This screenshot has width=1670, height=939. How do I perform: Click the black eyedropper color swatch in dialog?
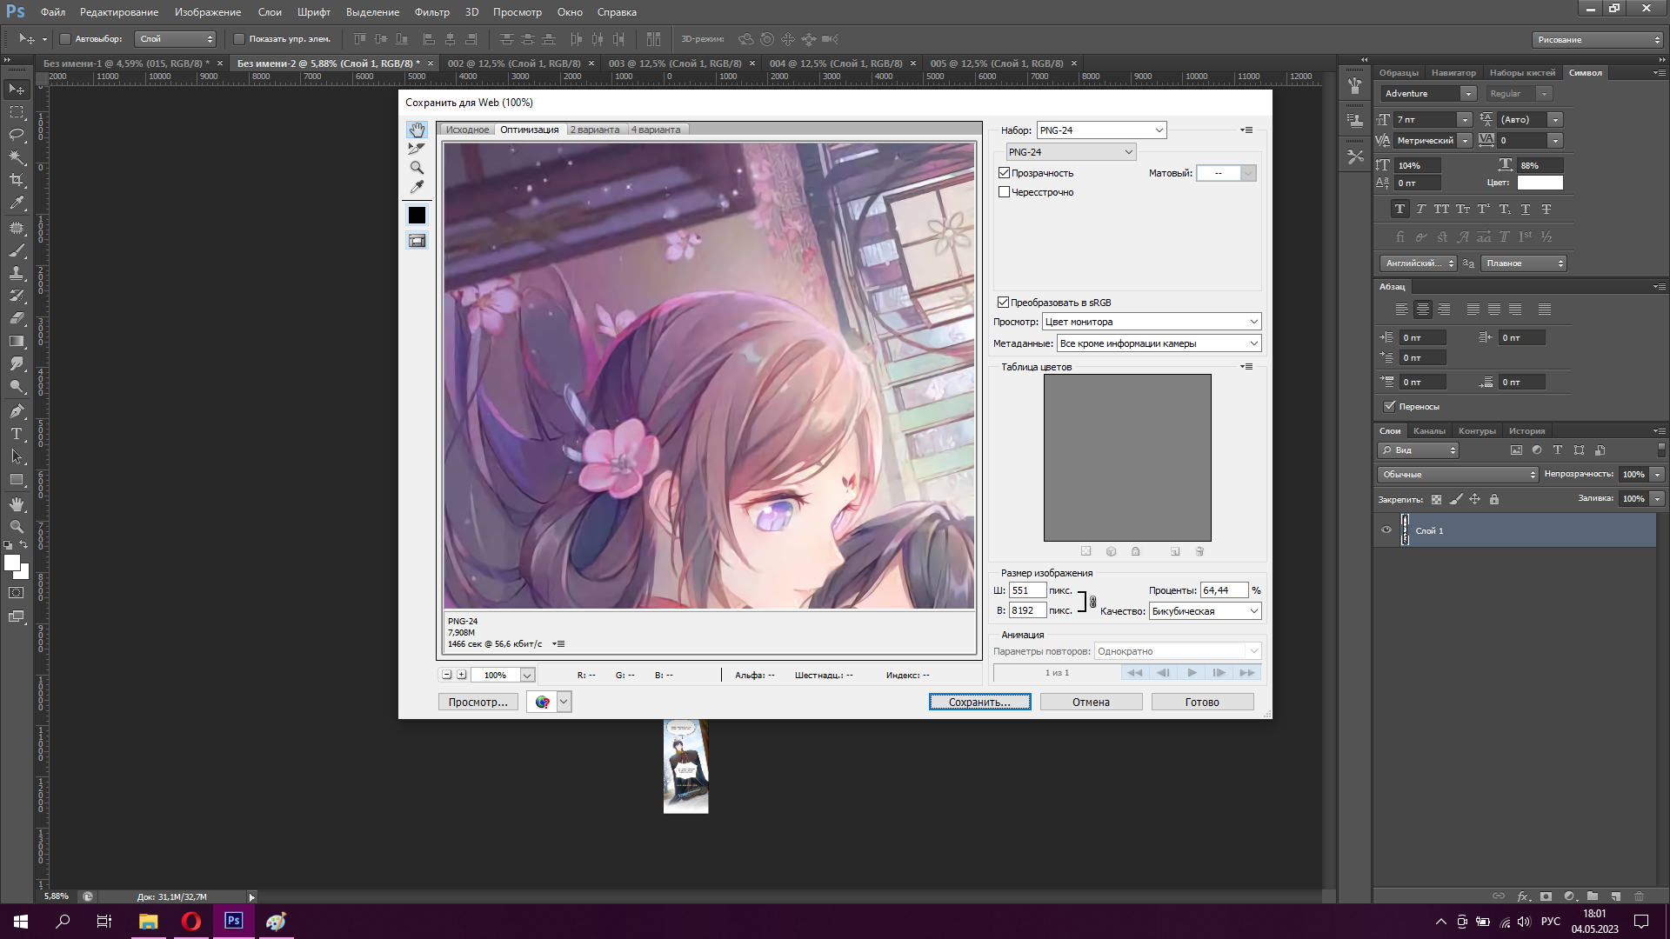point(417,216)
